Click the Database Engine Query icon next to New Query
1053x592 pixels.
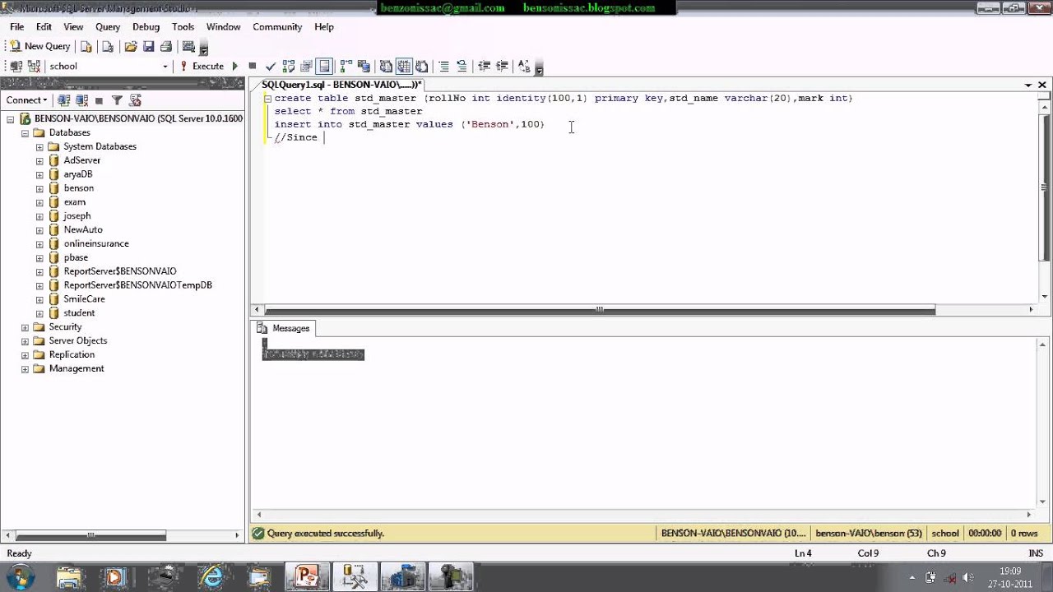(86, 47)
